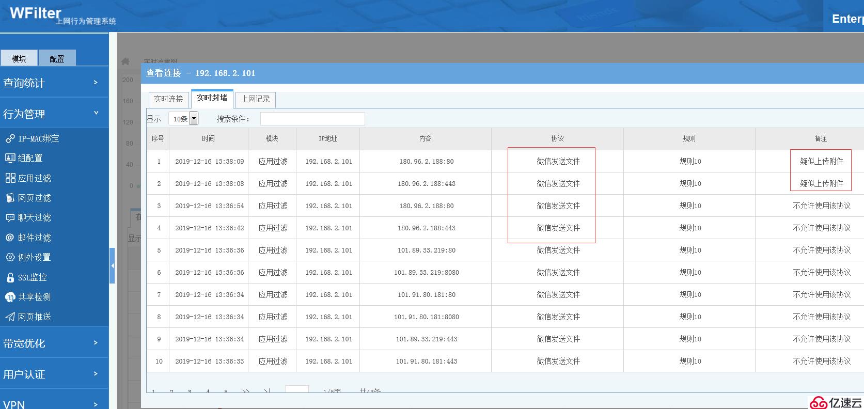Open 聊天过滤 via its chat bubble icon
The height and width of the screenshot is (409, 864).
point(10,217)
